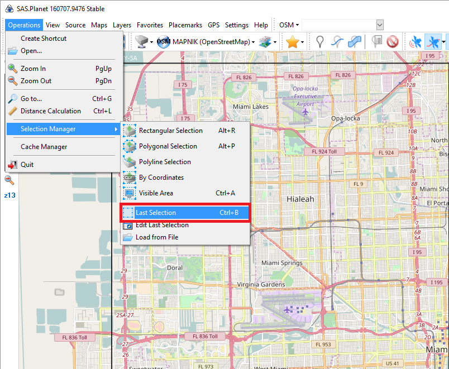This screenshot has width=449, height=369.
Task: Click the Opa-locka Executive Airport label
Action: click(305, 97)
